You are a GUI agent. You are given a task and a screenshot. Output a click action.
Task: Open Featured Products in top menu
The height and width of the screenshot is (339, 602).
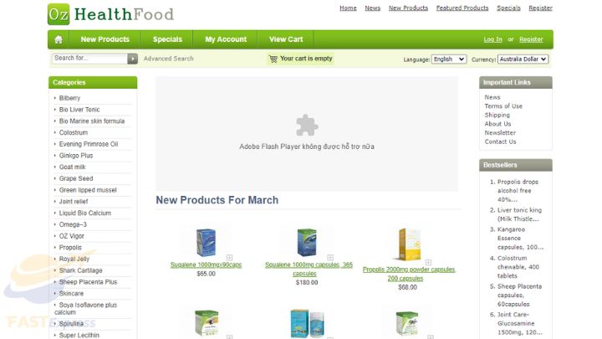[462, 8]
